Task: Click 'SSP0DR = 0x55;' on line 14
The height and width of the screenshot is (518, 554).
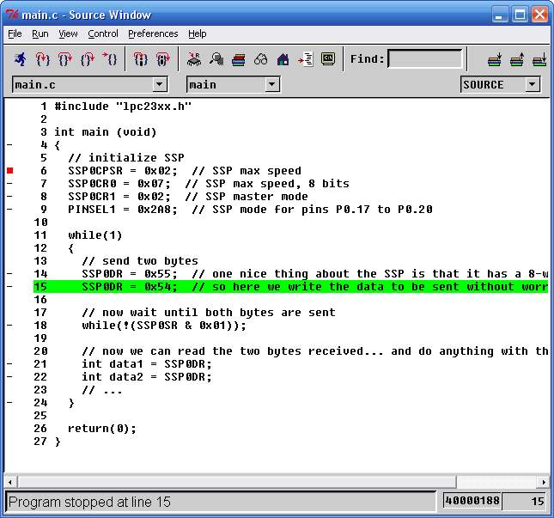Action: coord(130,273)
